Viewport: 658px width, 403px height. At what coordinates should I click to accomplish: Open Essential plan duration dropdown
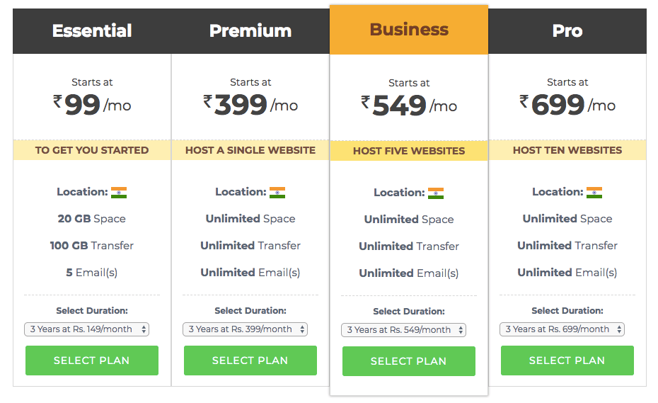(x=87, y=329)
